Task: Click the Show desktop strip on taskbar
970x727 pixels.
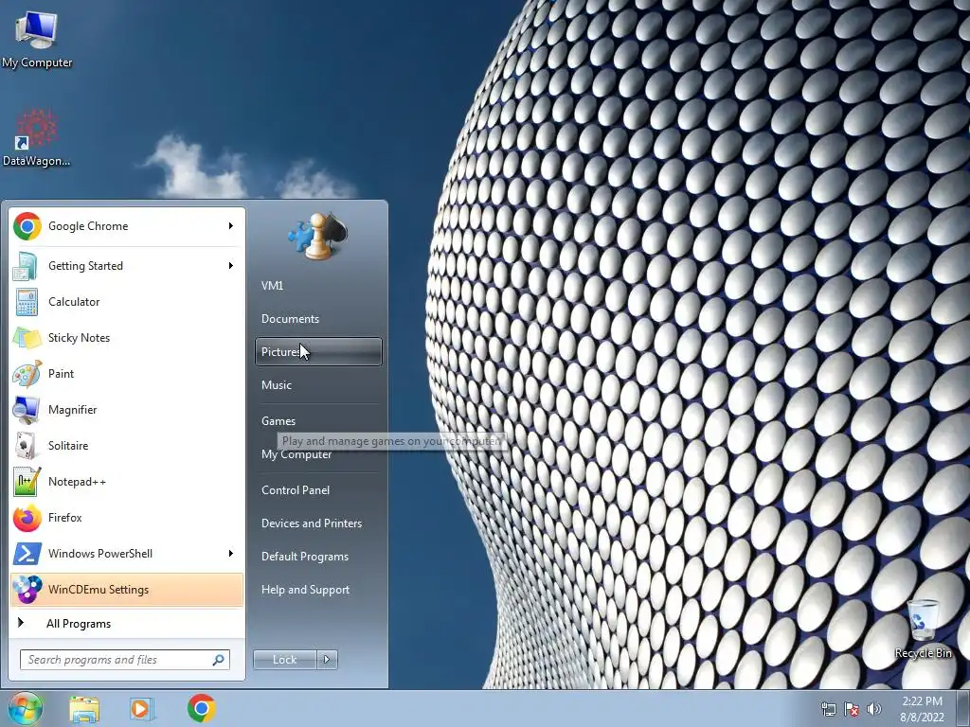Action: coord(963,708)
